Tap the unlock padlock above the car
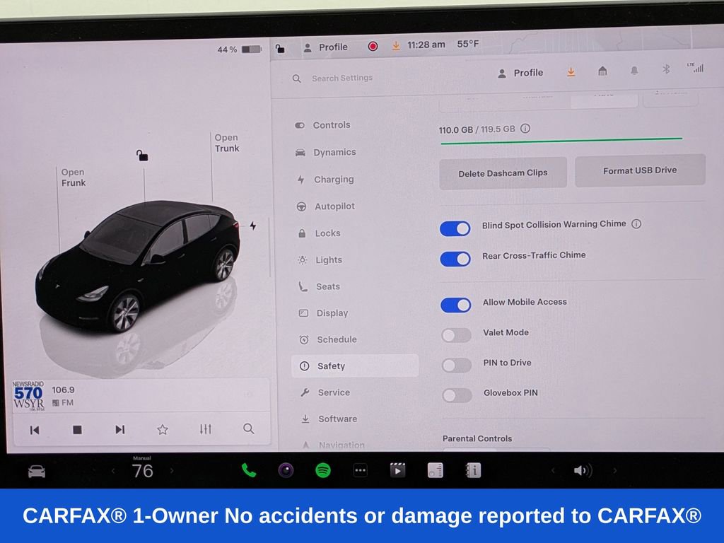This screenshot has width=724, height=543. click(141, 156)
